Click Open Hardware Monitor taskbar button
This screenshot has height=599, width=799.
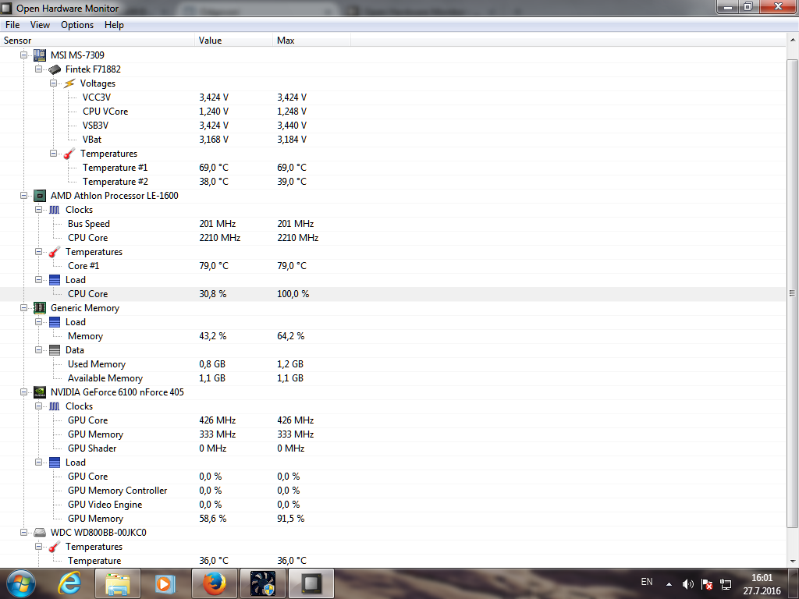[311, 583]
